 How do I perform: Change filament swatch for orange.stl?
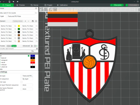tap(33, 60)
